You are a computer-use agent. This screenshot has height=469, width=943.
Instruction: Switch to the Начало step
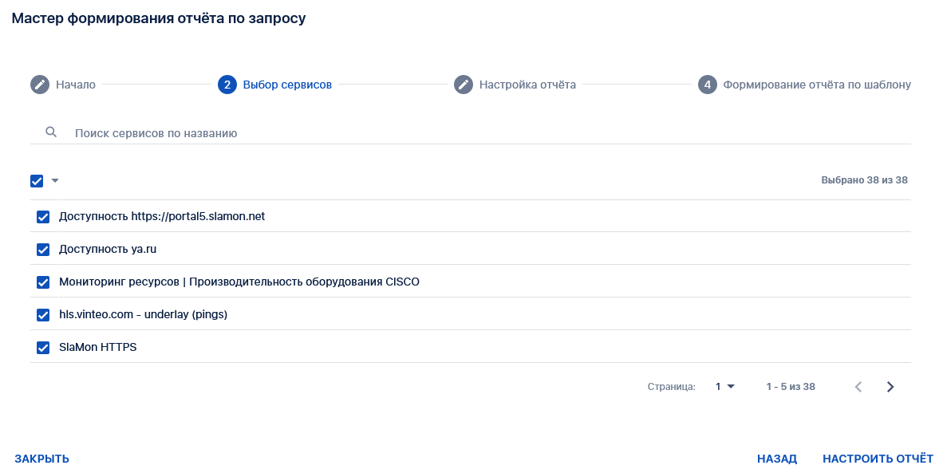(x=76, y=85)
